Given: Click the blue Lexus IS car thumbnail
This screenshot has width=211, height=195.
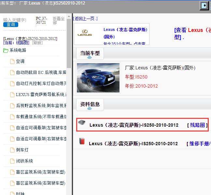Looking at the screenshot, I should click(98, 78).
